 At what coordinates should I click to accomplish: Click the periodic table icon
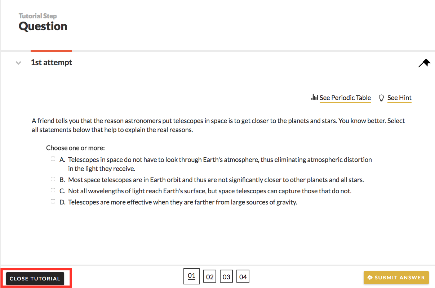315,98
